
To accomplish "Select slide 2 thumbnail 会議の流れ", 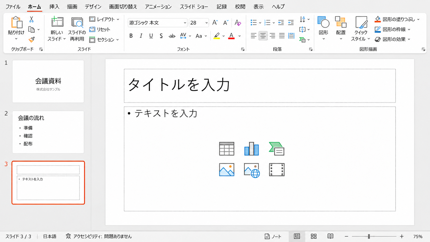I will click(48, 132).
